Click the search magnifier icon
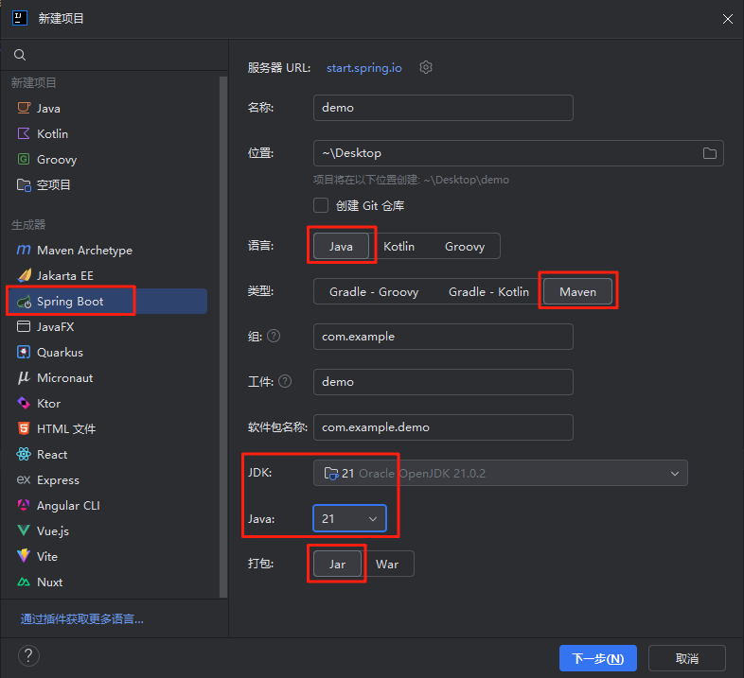Screen dimensions: 744x678 click(20, 55)
